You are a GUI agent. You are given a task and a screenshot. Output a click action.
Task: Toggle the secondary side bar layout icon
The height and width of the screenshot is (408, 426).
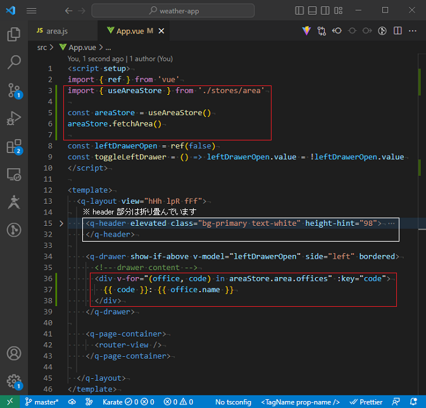coord(325,11)
